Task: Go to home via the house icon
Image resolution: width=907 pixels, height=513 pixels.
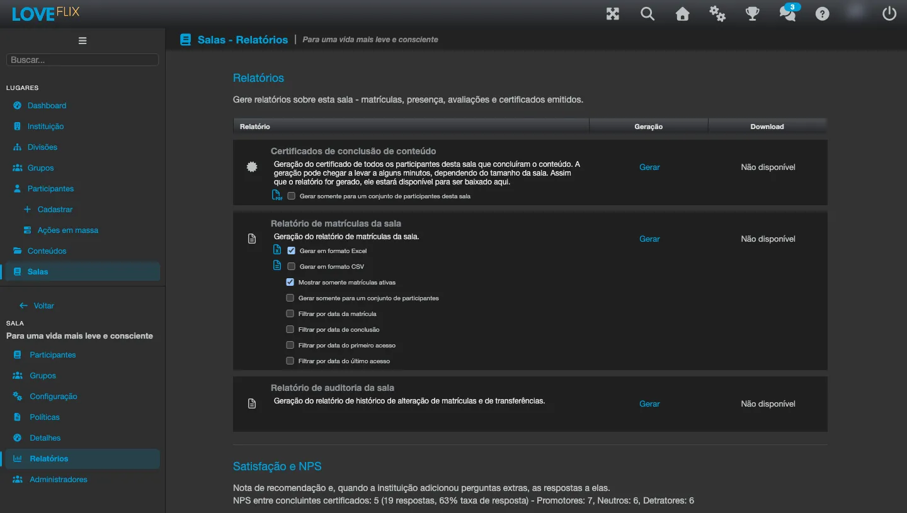Action: [683, 14]
